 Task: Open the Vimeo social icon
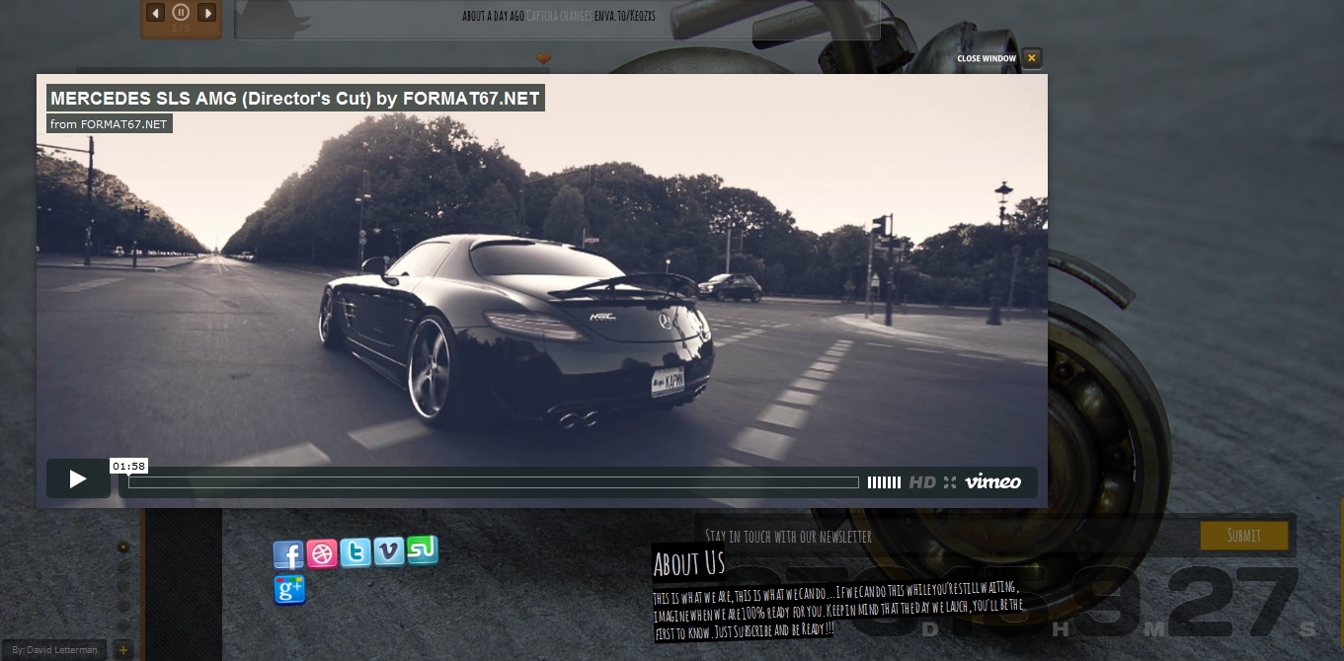point(389,552)
